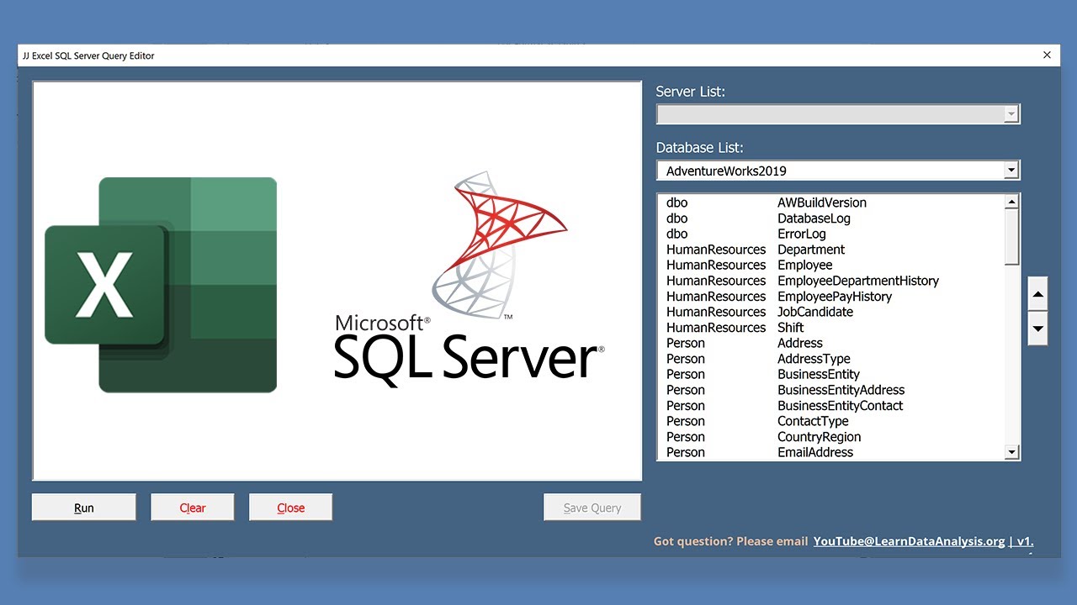Click the table list scrollbar up arrow
This screenshot has height=605, width=1077.
[1012, 202]
